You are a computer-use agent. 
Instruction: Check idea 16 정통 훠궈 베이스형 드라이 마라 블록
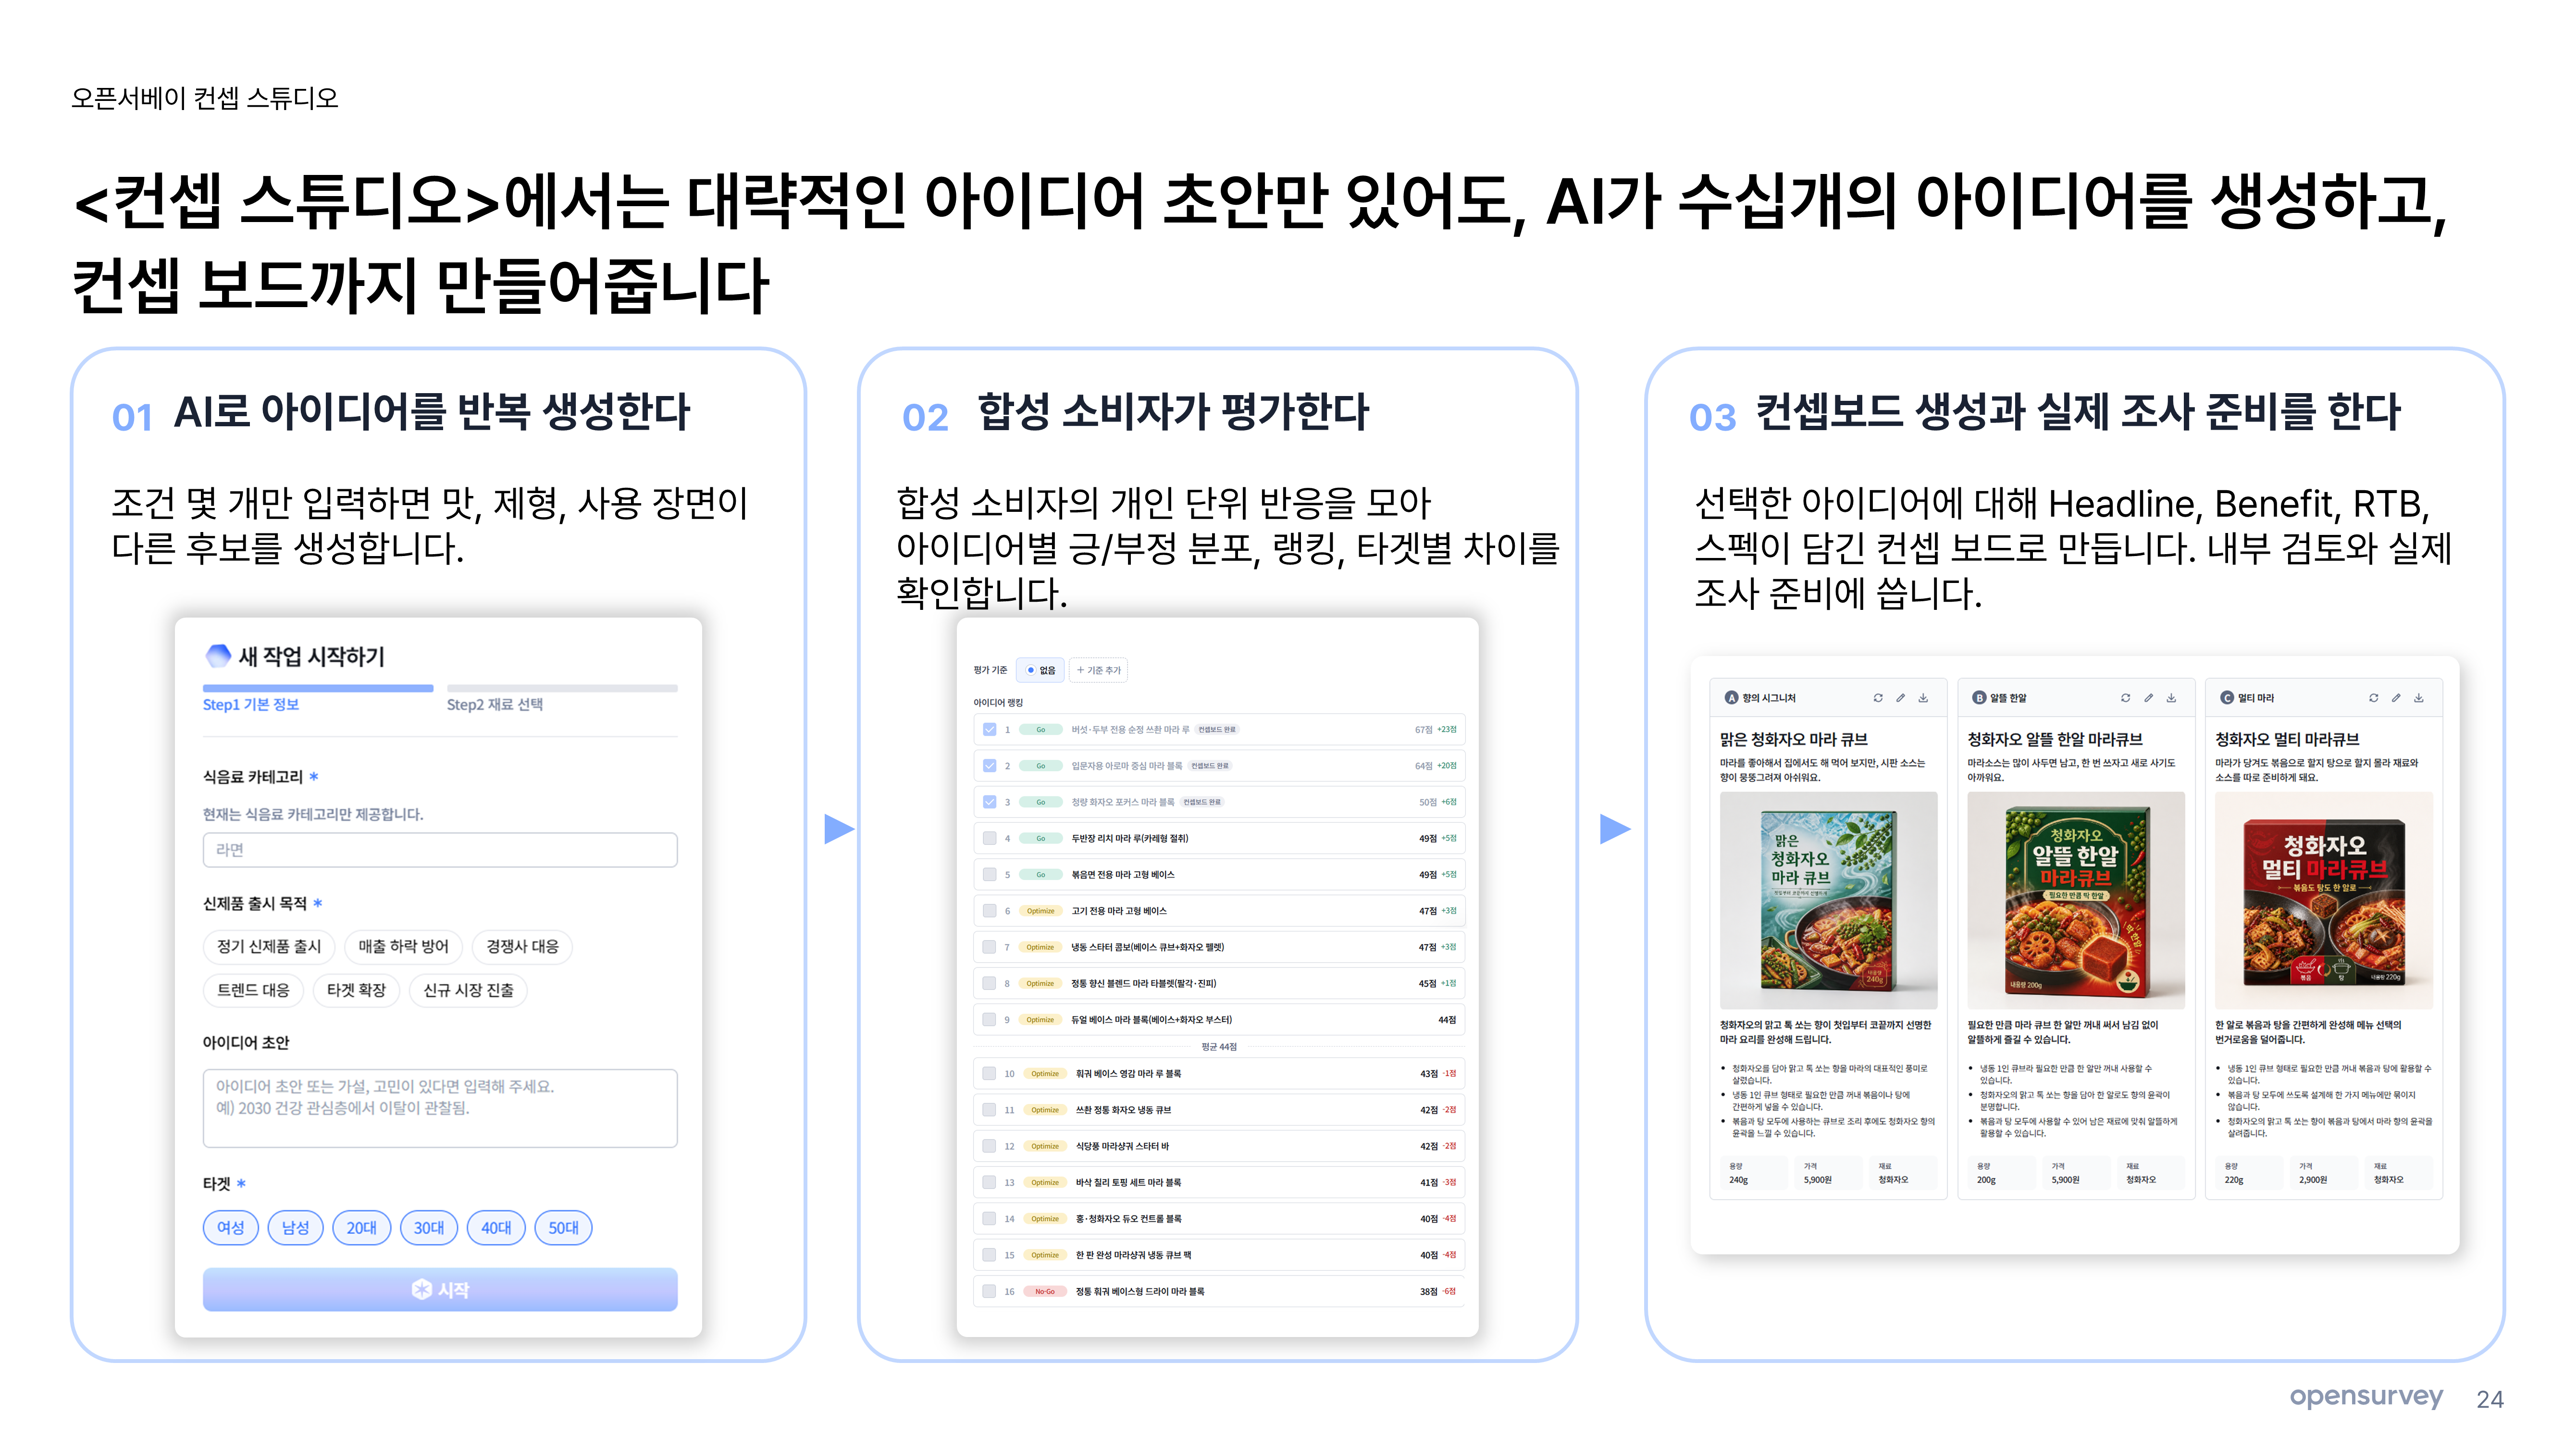[x=989, y=1291]
